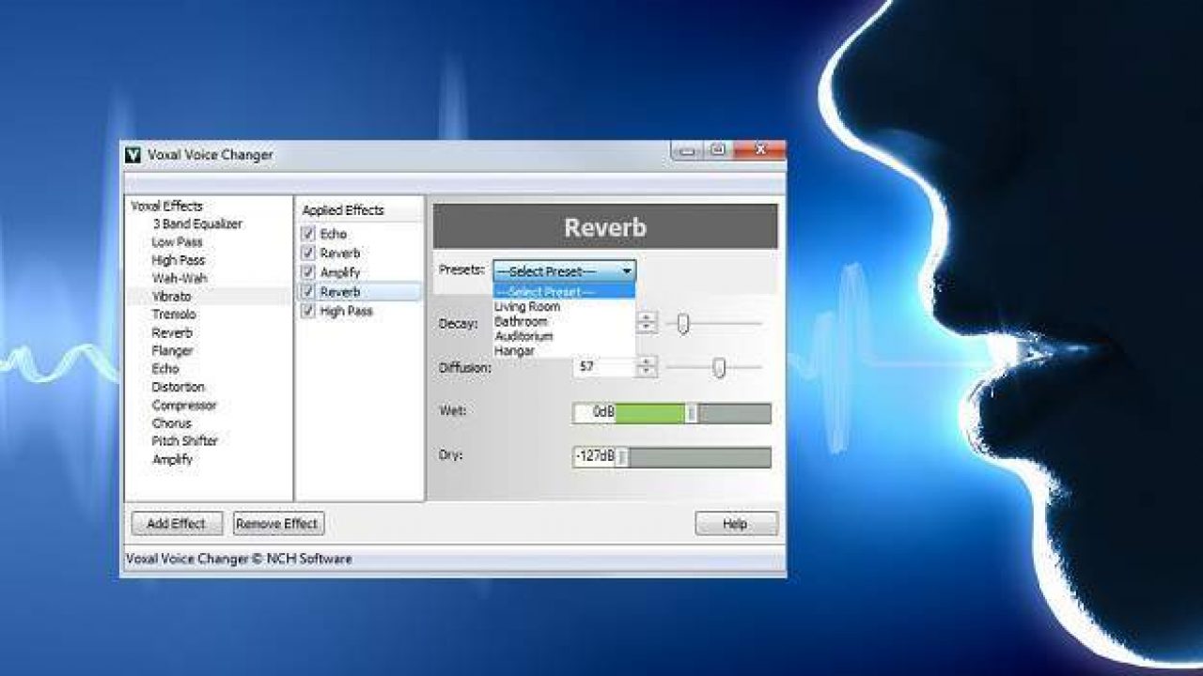Uncheck the Echo applied effect
1203x676 pixels.
(x=307, y=234)
